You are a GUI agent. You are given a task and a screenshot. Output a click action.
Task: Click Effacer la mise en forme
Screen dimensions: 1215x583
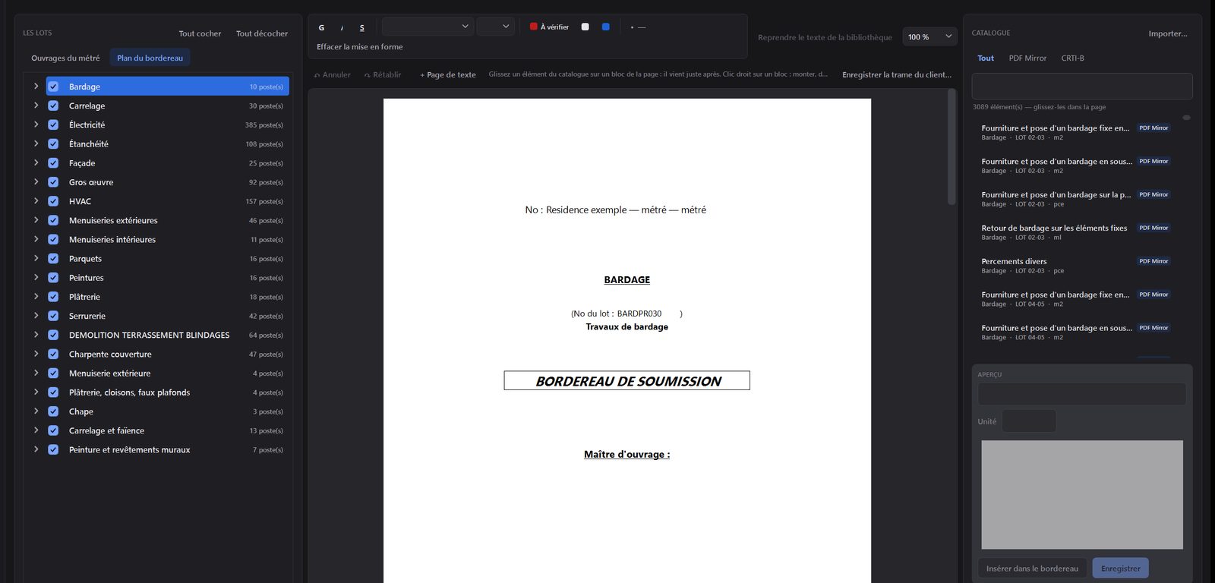[360, 46]
